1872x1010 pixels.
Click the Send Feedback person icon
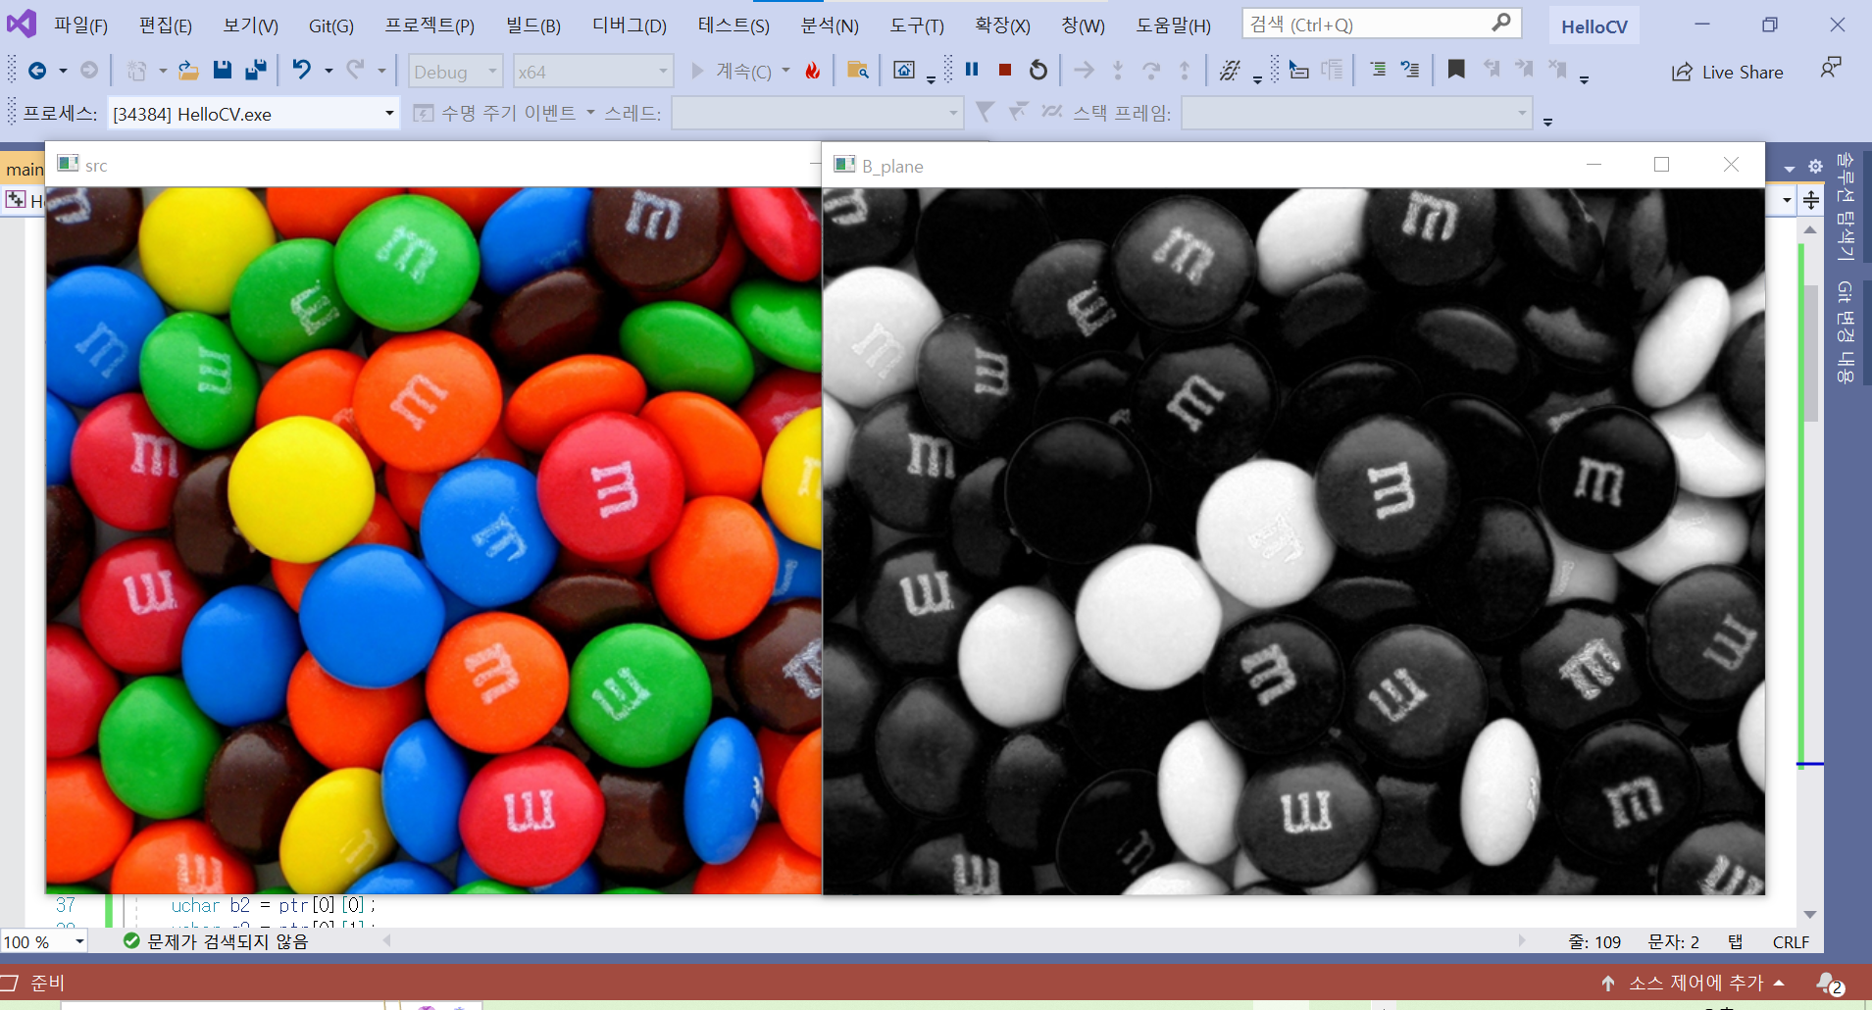click(x=1831, y=69)
